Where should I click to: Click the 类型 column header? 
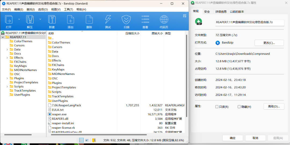174,33
